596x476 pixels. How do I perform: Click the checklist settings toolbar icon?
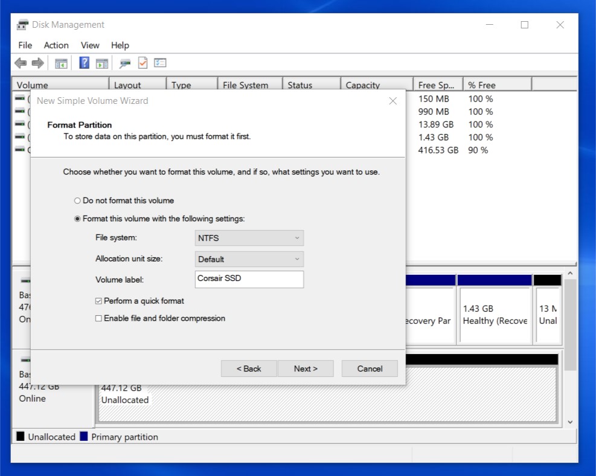pos(160,63)
